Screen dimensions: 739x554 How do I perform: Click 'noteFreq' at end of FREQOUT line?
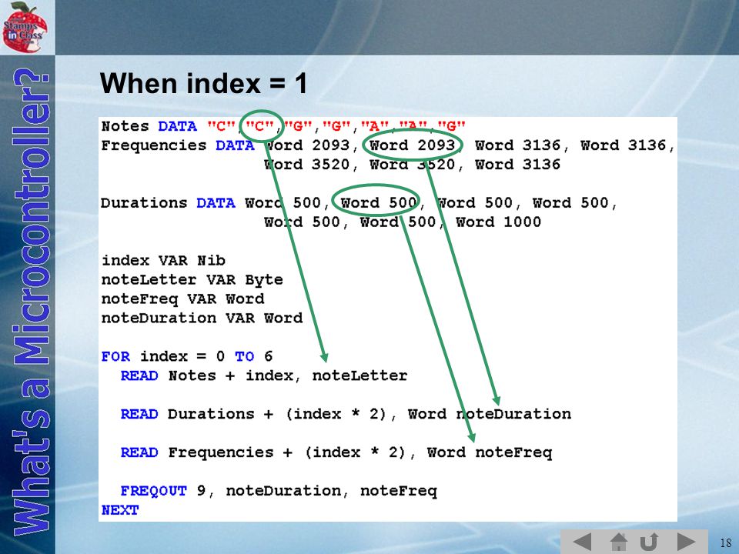(x=399, y=491)
